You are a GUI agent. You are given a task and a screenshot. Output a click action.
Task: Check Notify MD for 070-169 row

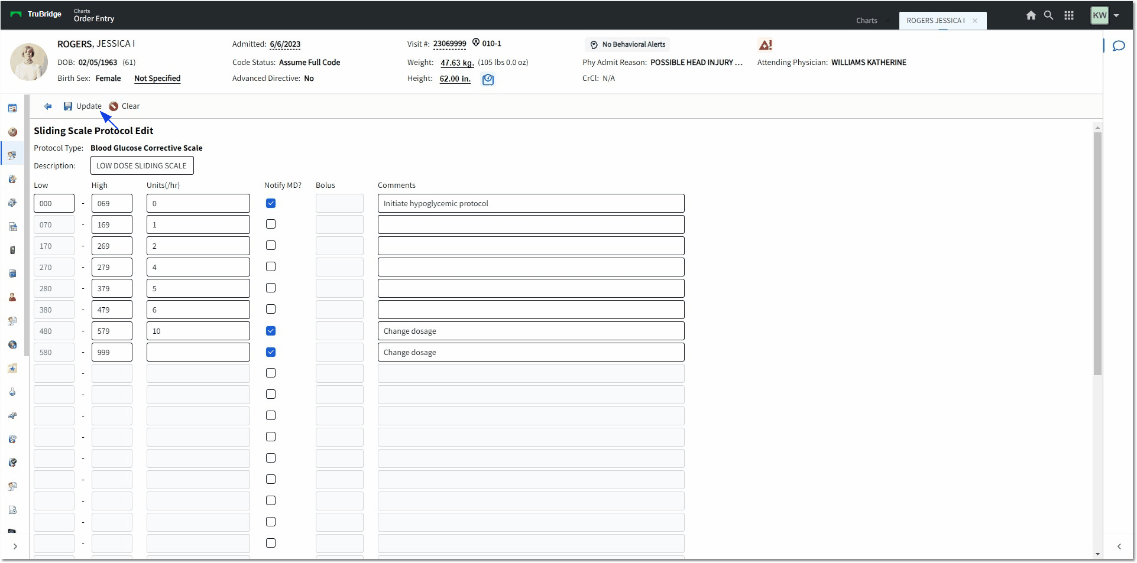[271, 224]
